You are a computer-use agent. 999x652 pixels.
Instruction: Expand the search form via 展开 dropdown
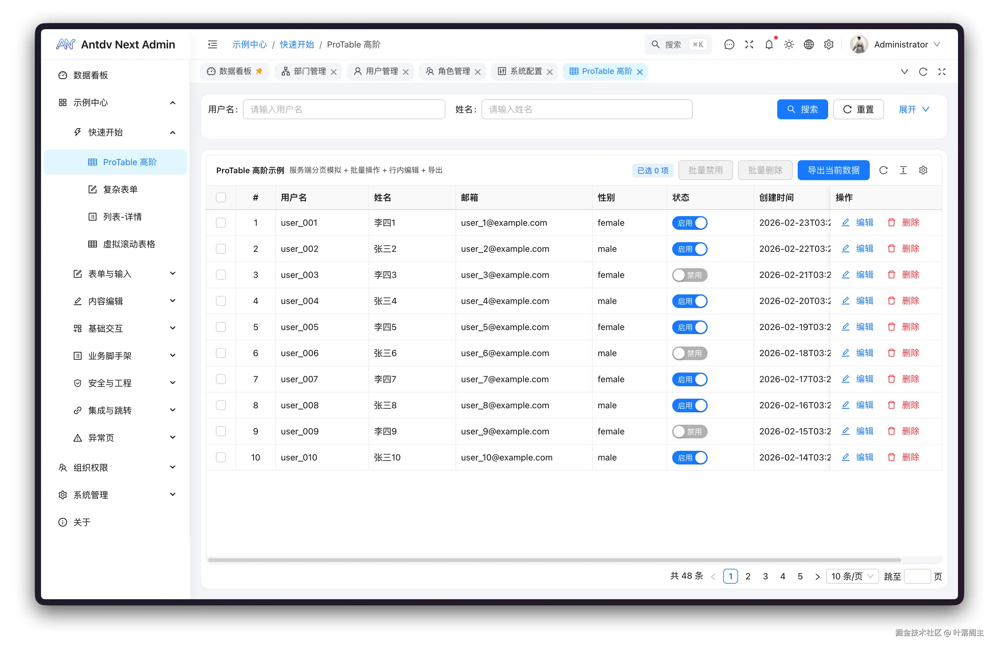point(913,109)
